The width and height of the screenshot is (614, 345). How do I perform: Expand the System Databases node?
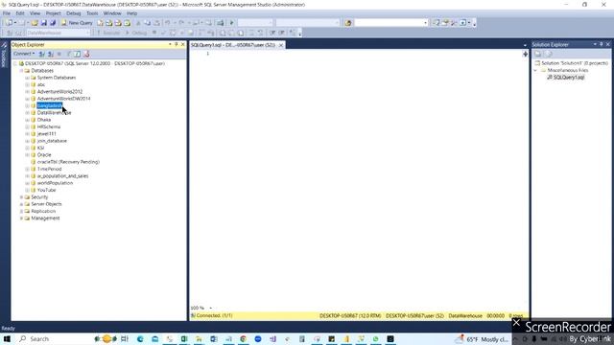[x=28, y=78]
